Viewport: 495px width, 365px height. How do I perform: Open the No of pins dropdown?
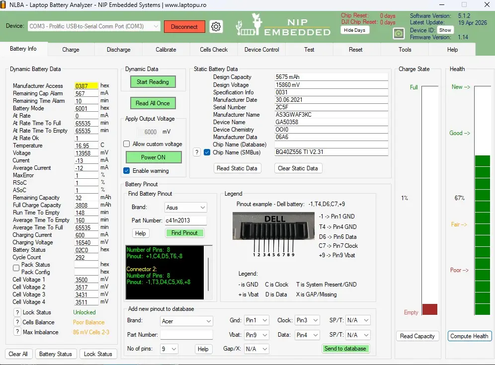169,349
